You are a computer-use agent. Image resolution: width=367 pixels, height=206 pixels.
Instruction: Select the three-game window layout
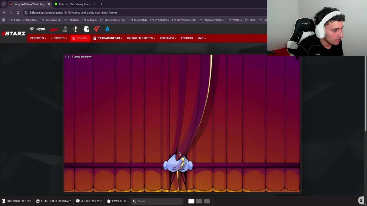click(207, 201)
